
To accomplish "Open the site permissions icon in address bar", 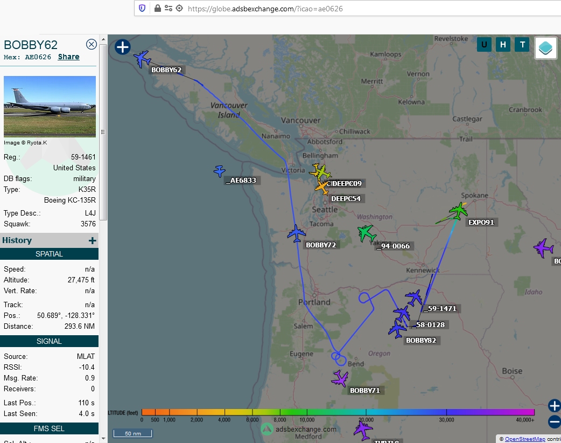I will [168, 8].
